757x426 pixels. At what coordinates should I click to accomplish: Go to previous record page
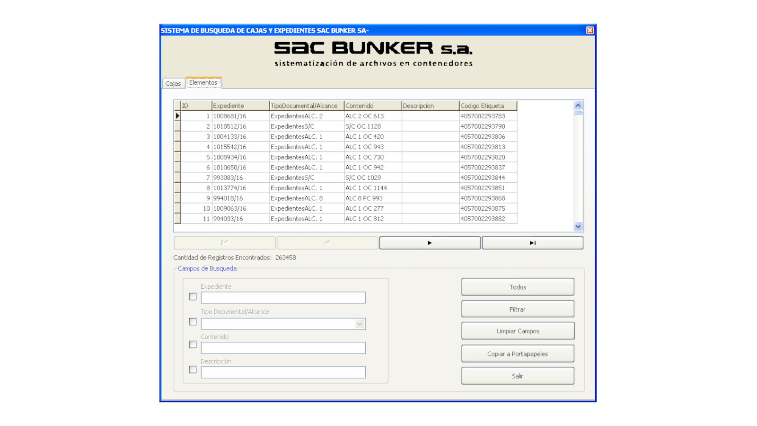[x=327, y=243]
